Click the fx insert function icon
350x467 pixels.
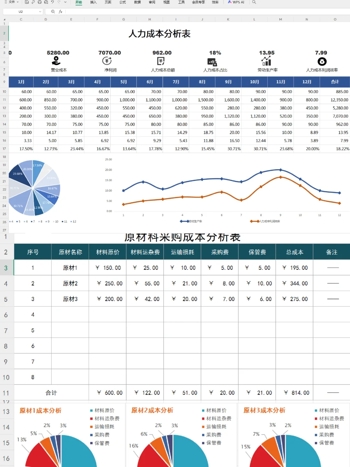[x=61, y=12]
